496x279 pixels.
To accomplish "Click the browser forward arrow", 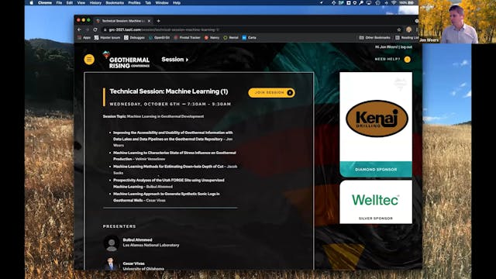I will (87, 29).
